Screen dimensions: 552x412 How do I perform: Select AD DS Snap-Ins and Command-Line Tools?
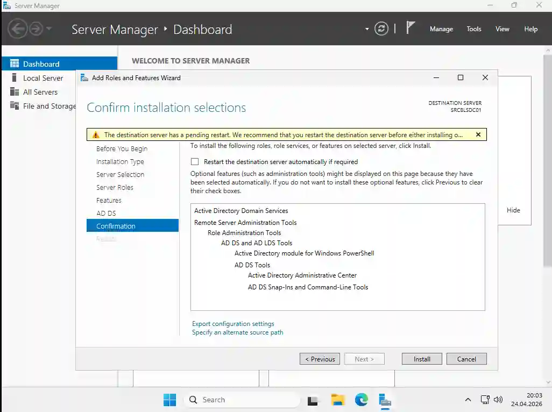click(308, 287)
